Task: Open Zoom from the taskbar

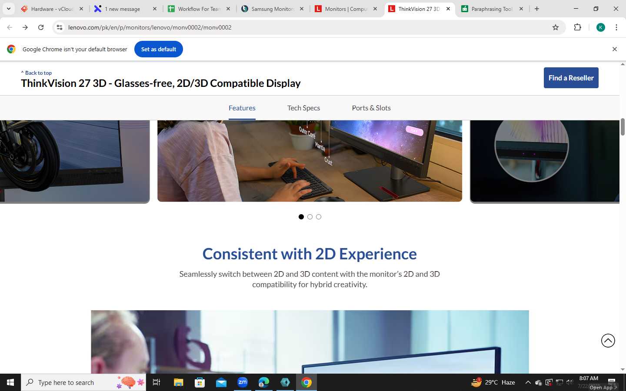Action: point(243,382)
